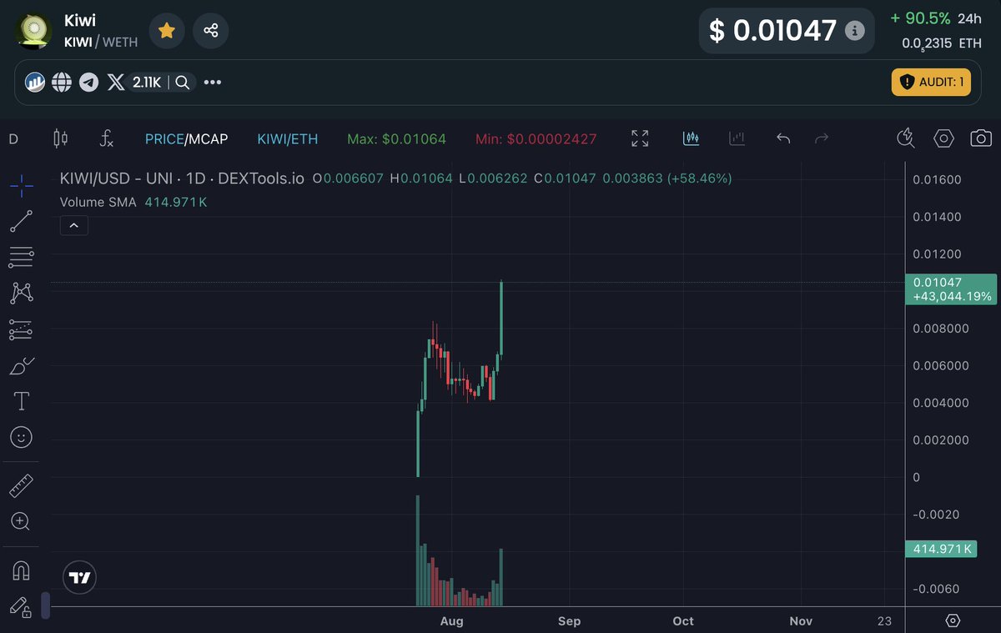Add Kiwi to favorites with star icon

coord(167,31)
